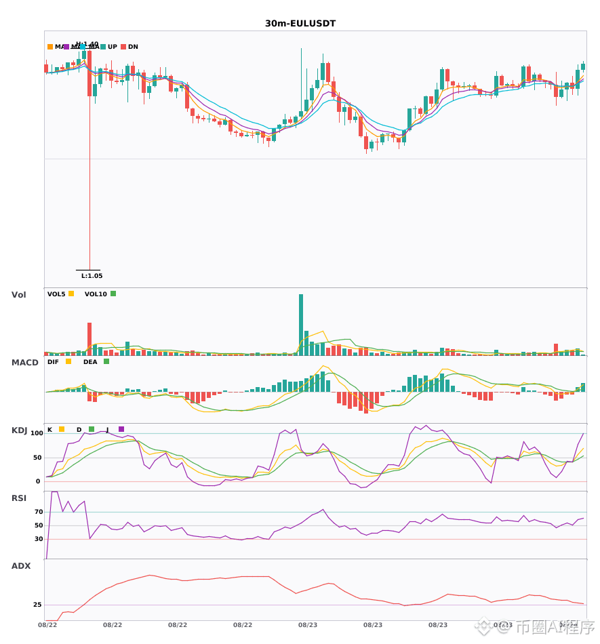
Task: Click the DN legend label
Action: click(x=133, y=47)
